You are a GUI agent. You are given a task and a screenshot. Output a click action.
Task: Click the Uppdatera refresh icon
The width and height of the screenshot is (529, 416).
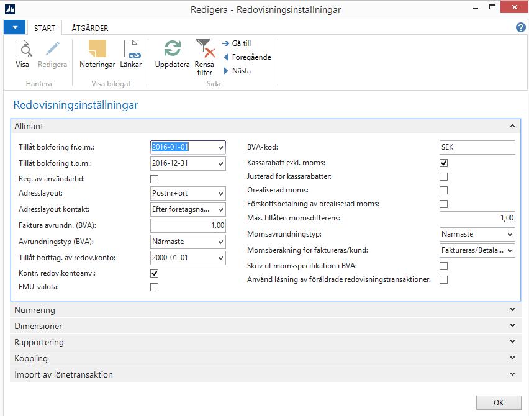tap(172, 48)
